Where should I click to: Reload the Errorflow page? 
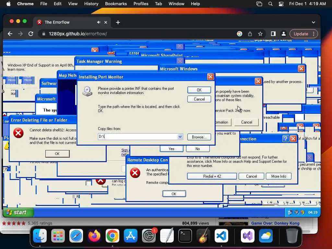pyautogui.click(x=31, y=34)
